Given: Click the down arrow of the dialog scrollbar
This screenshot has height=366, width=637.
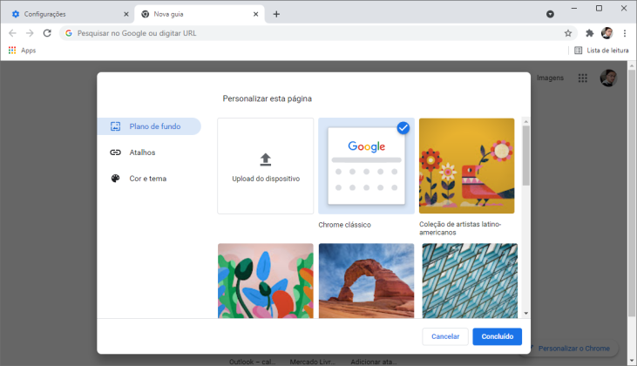Looking at the screenshot, I should pos(526,313).
